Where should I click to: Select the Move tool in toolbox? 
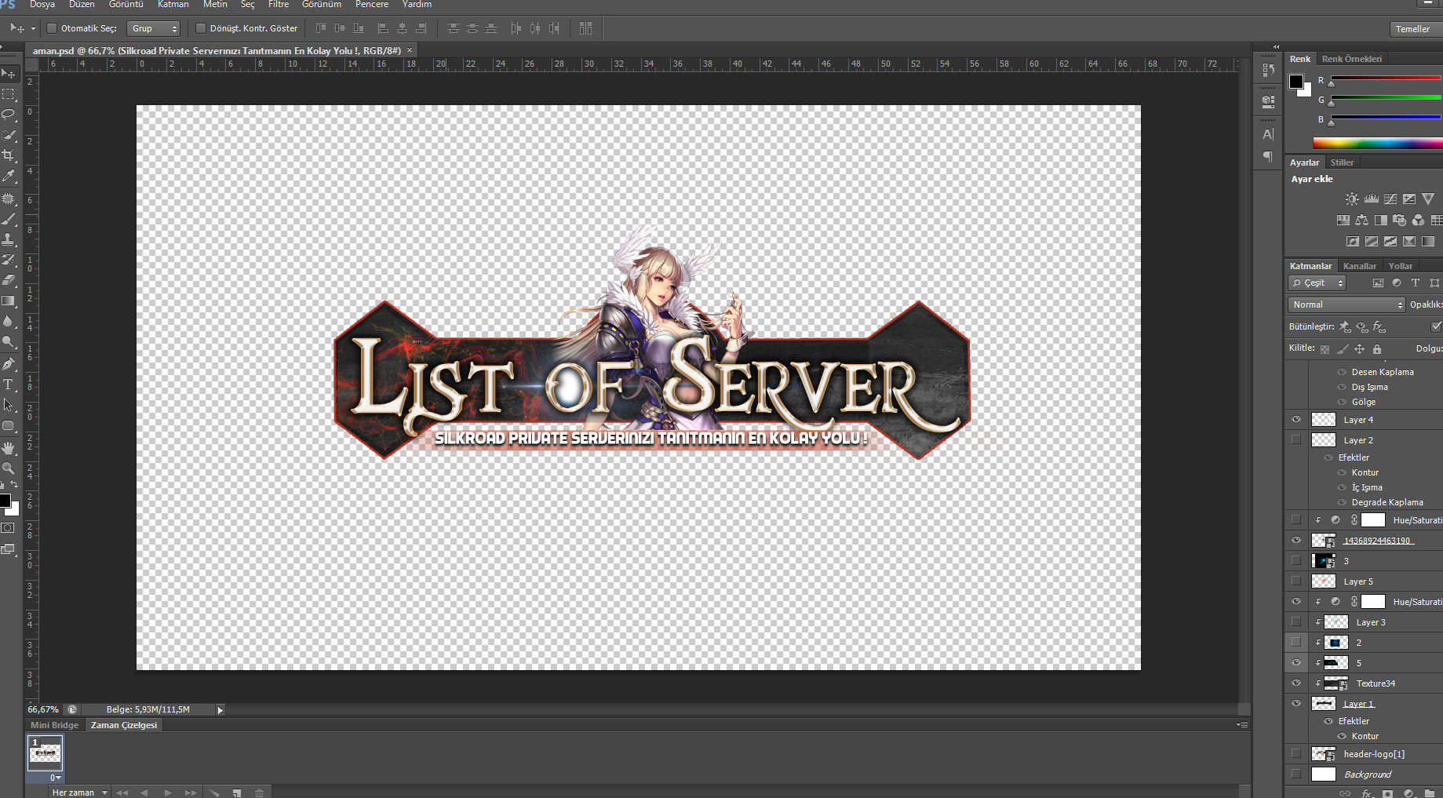pyautogui.click(x=9, y=74)
